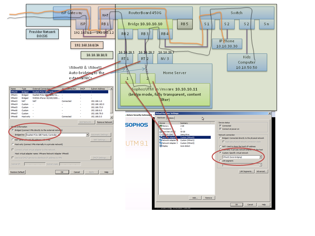
Task: Select Bridged (connect VMs directly) radio button
Action: pos(13,130)
